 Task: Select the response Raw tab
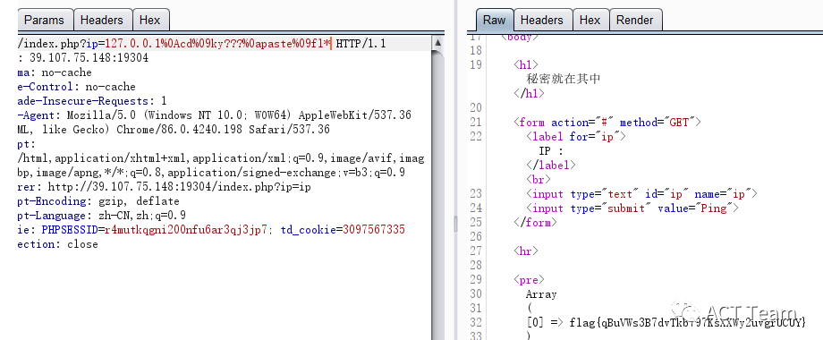[x=494, y=20]
